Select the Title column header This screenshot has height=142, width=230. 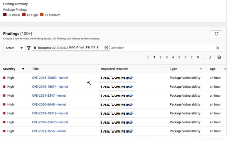[x=35, y=69]
